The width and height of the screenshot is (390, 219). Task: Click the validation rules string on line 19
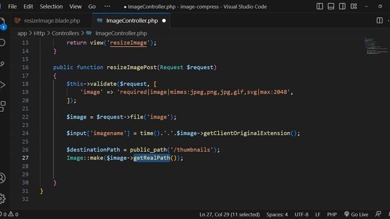pyautogui.click(x=204, y=92)
